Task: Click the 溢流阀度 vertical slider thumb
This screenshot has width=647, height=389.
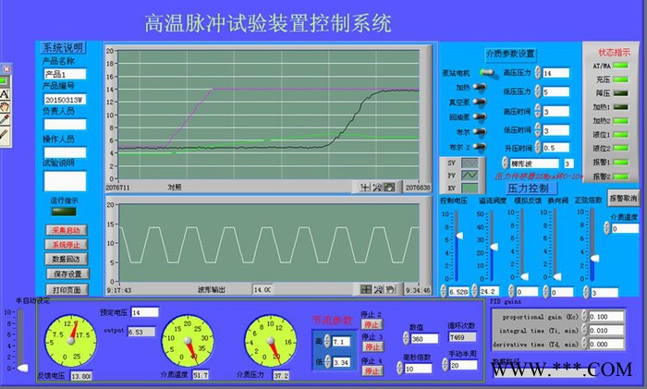Action: pyautogui.click(x=494, y=247)
